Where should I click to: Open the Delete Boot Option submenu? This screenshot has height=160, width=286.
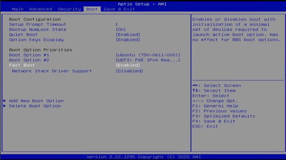35,106
